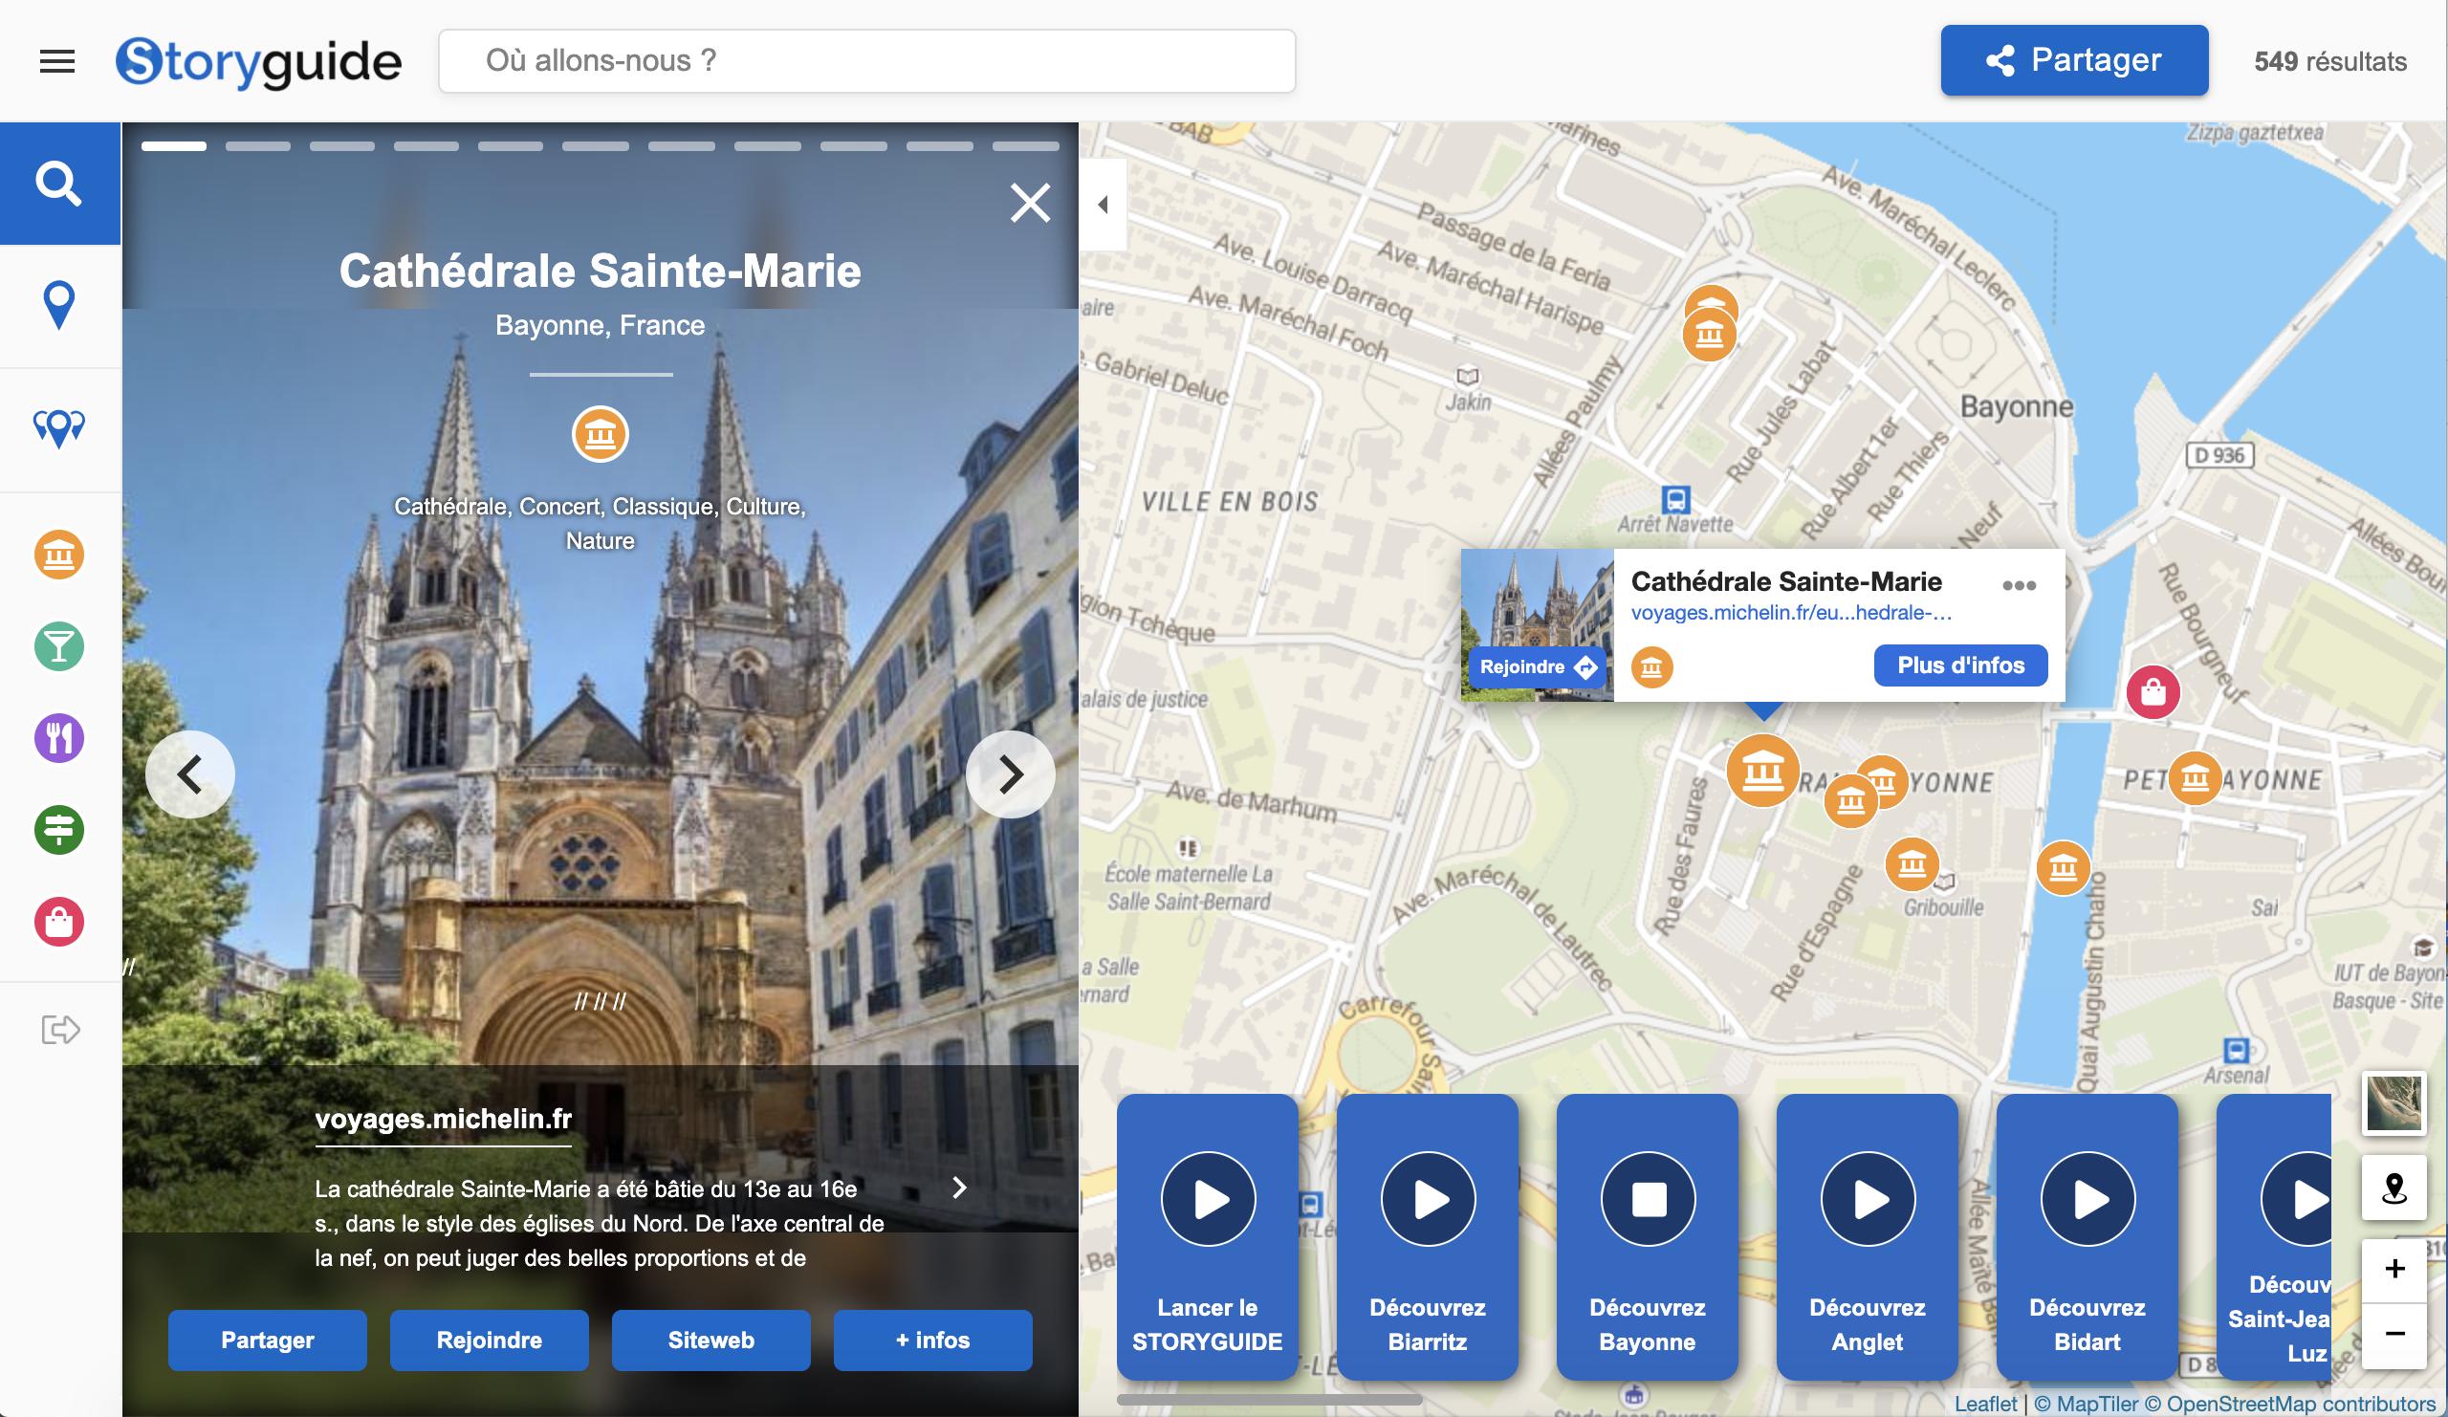The width and height of the screenshot is (2448, 1417).
Task: Toggle the purple restaurant fork category filter
Action: 59,738
